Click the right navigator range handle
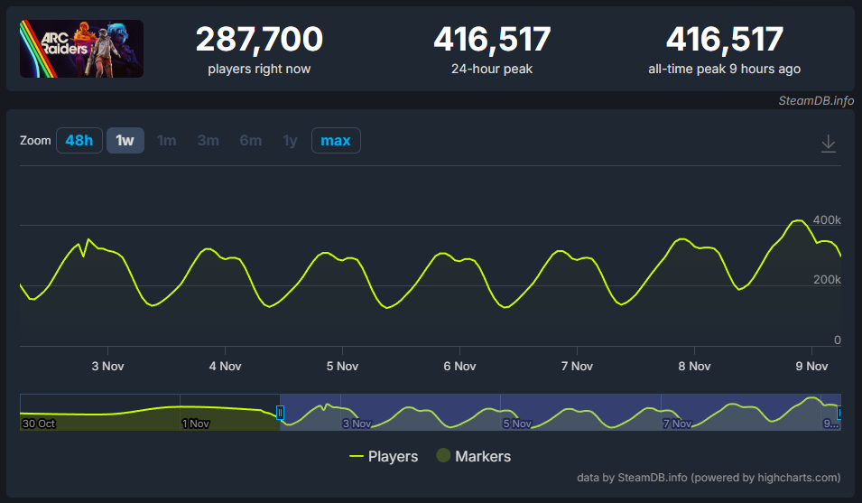Viewport: 862px width, 503px height. coord(839,413)
